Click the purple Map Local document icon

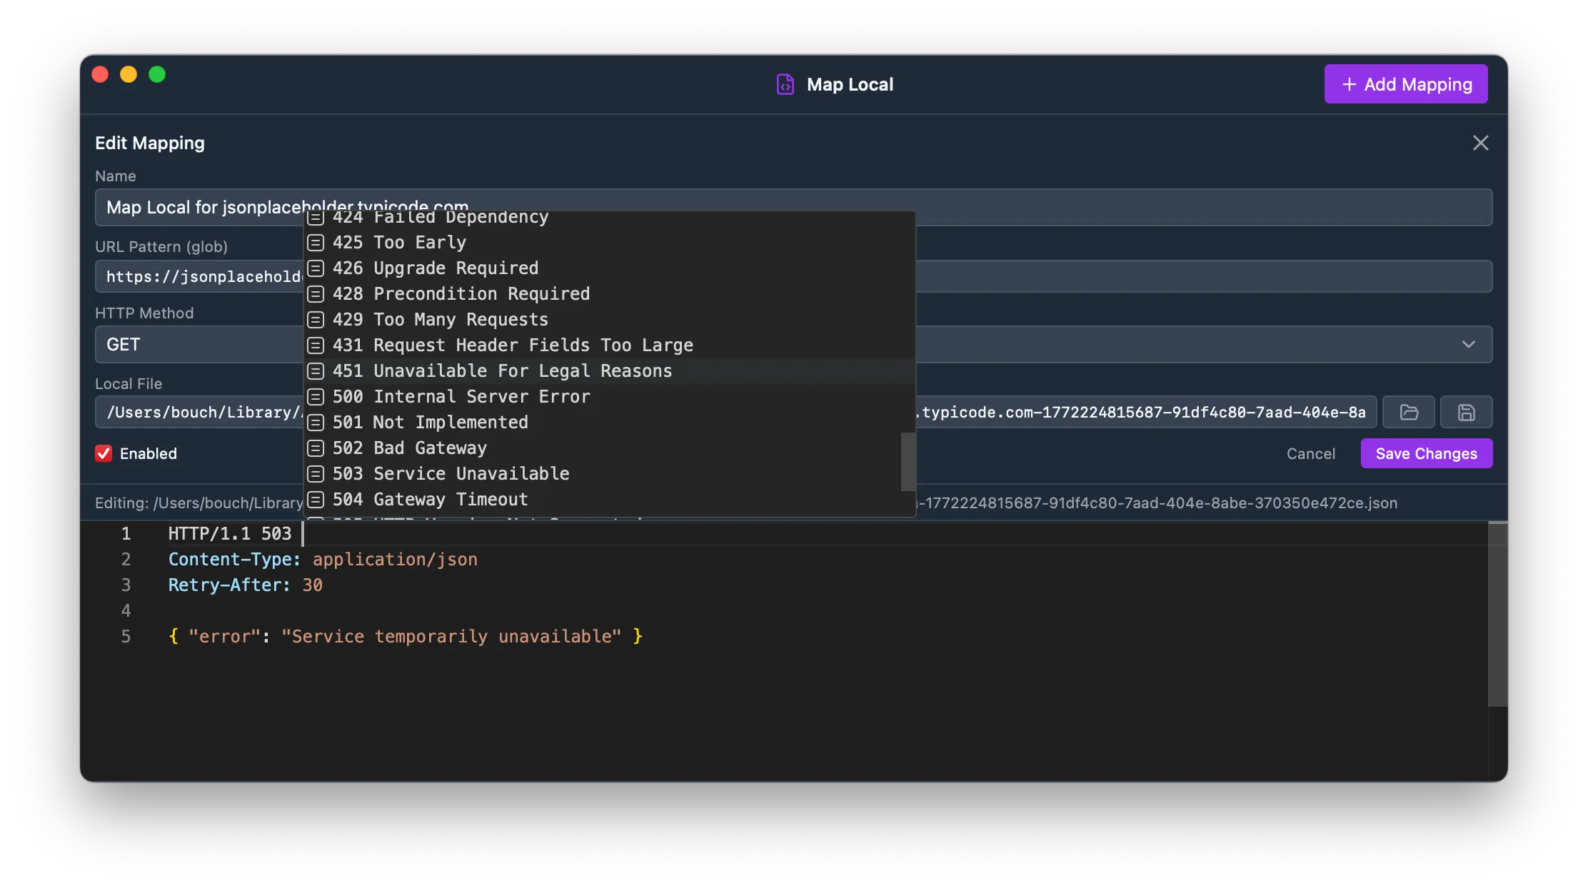point(784,84)
